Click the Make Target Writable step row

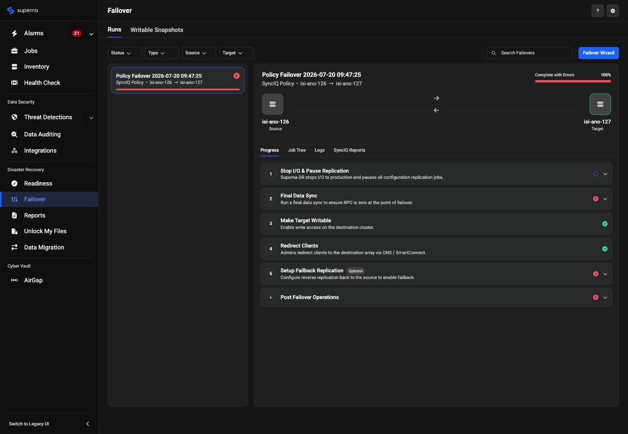click(x=436, y=224)
